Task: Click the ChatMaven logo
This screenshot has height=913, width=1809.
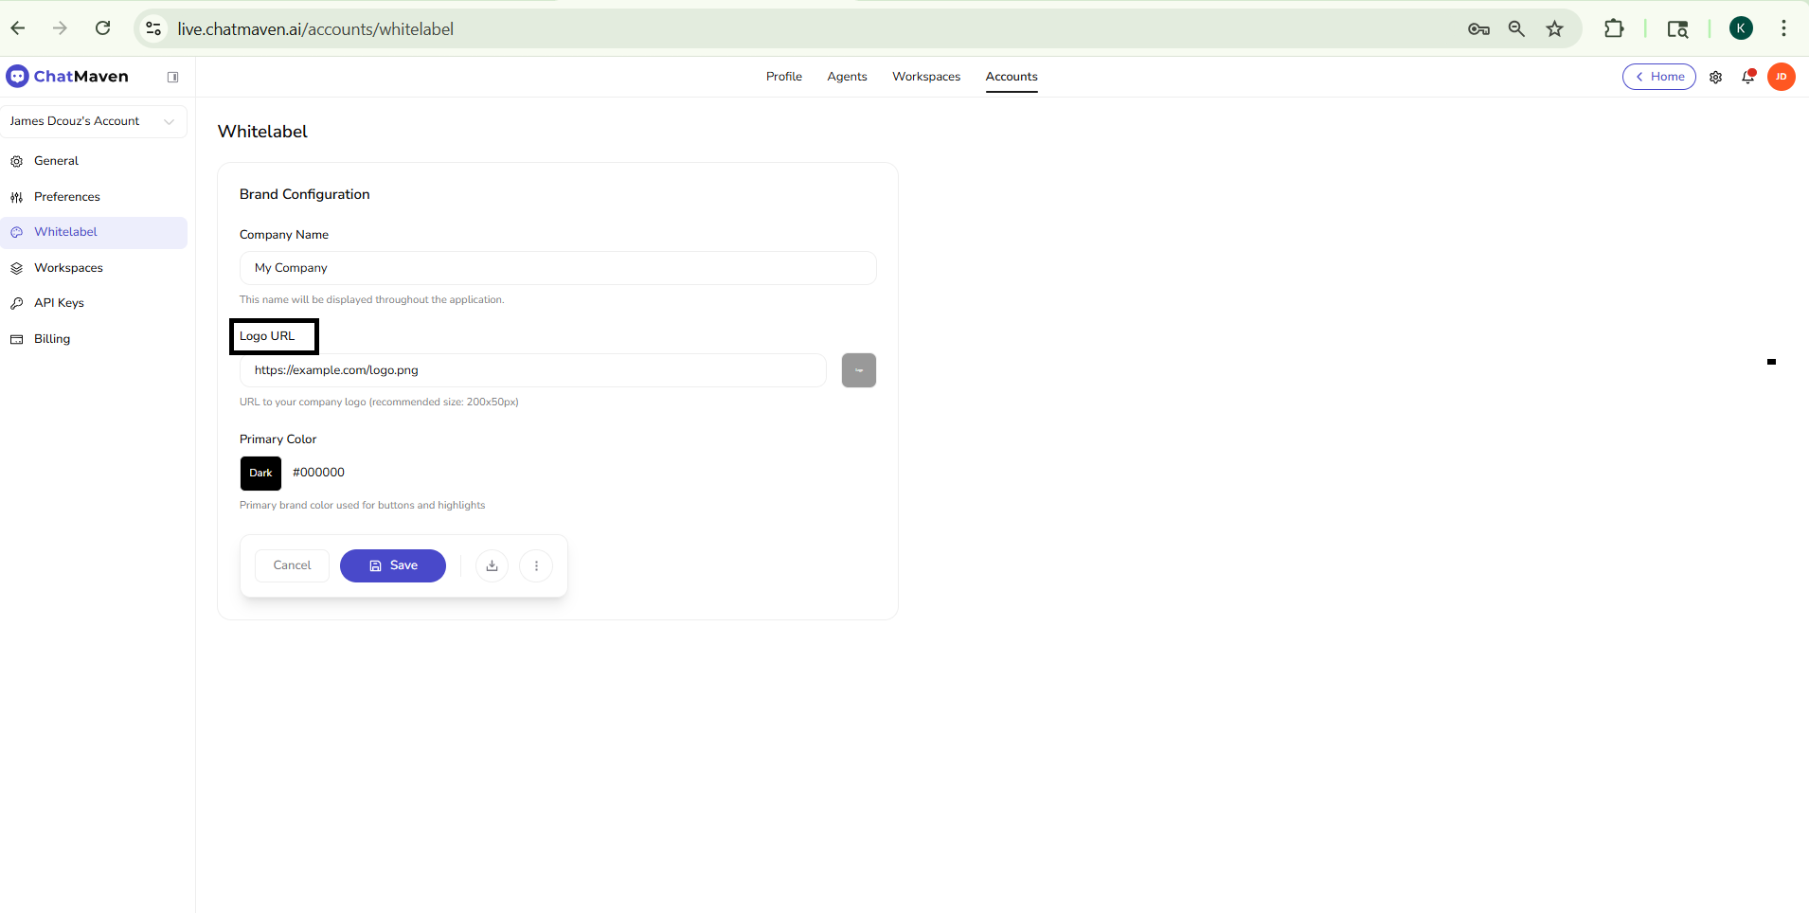Action: point(68,77)
